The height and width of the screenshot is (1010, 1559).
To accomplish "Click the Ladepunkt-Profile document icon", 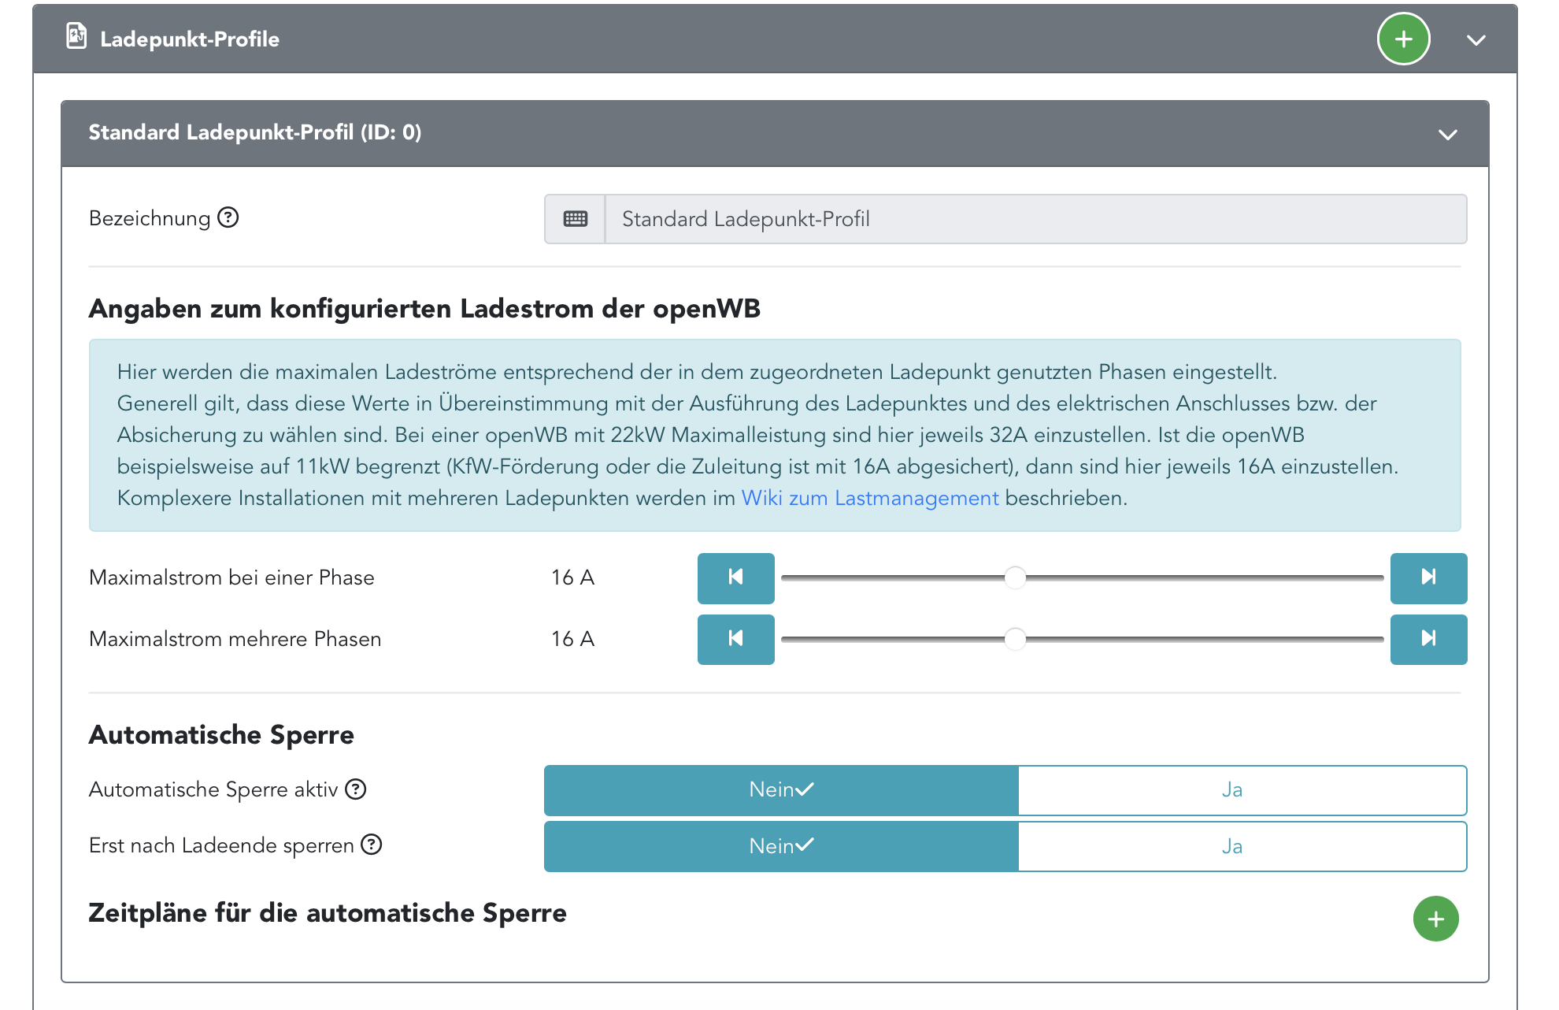I will [x=76, y=37].
